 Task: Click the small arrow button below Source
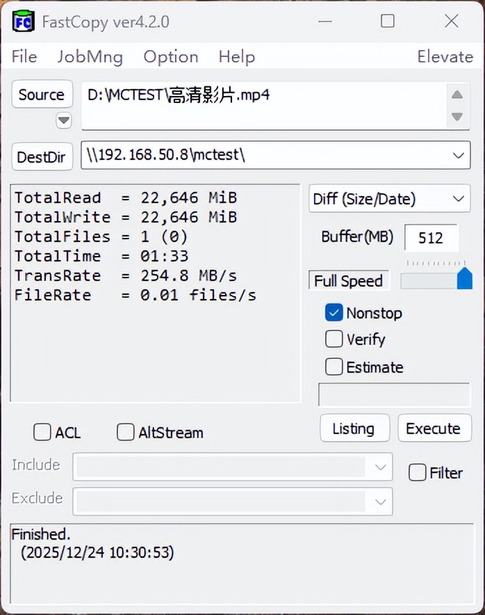point(64,120)
